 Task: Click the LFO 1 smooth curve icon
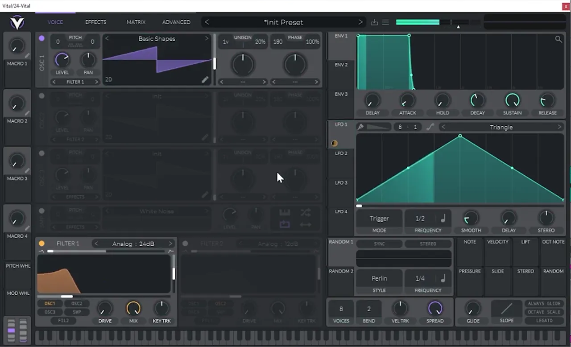click(x=430, y=127)
